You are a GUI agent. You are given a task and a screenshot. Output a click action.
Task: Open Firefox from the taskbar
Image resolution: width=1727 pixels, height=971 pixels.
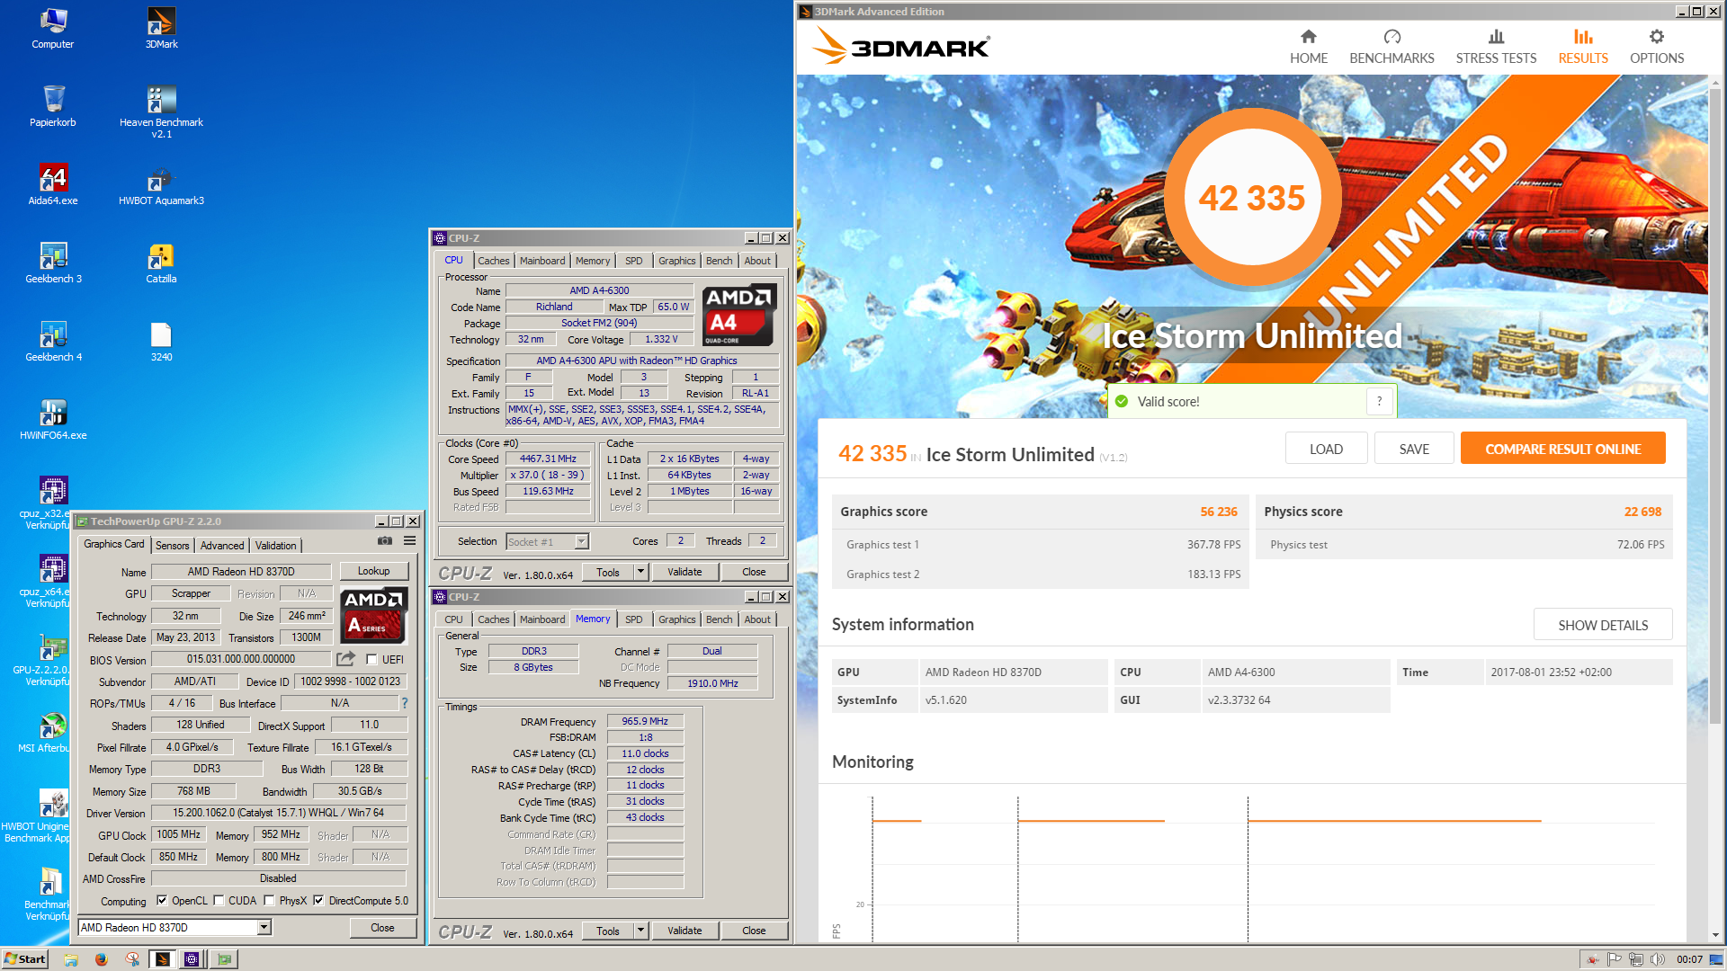(x=101, y=959)
